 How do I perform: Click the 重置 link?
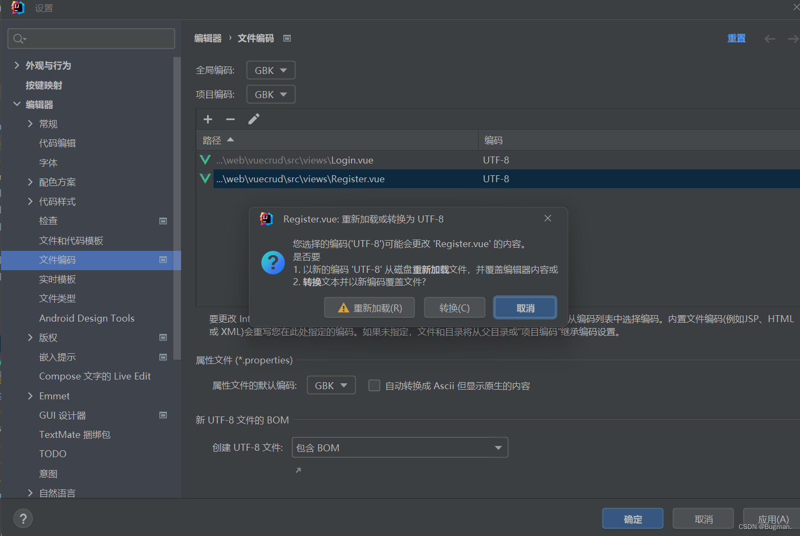[736, 39]
